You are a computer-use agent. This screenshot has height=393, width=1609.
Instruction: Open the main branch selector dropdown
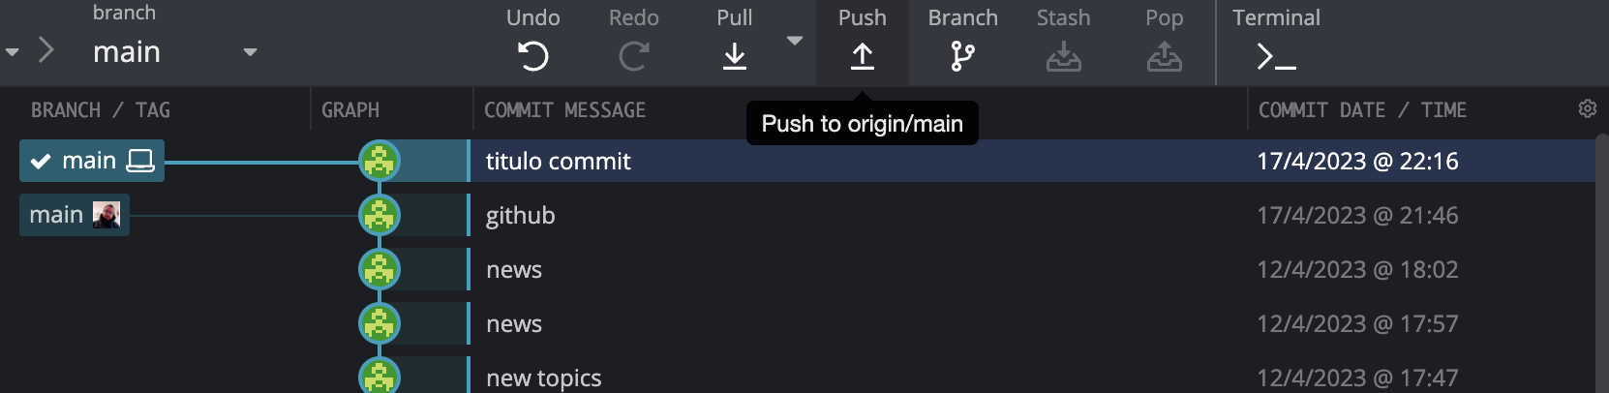click(250, 52)
